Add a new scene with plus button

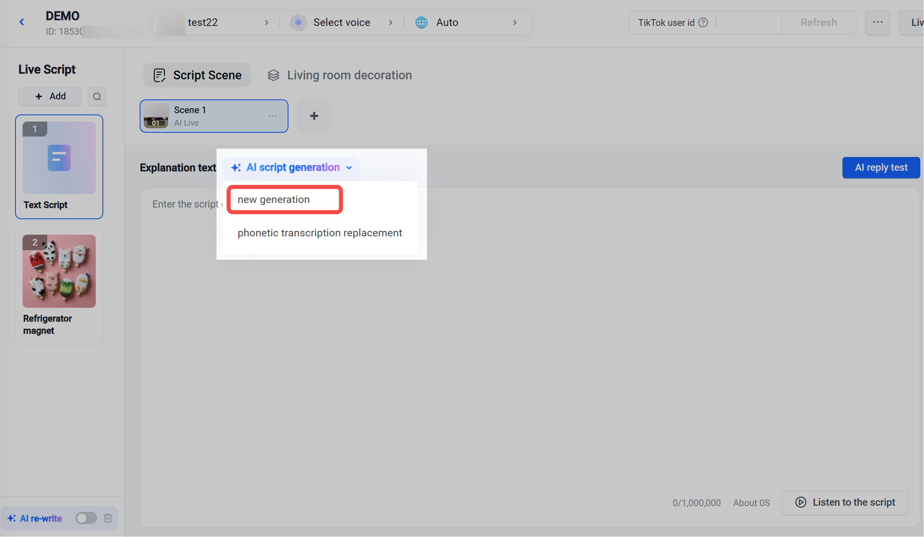(x=314, y=116)
